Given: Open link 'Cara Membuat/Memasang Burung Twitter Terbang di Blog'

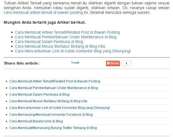Looking at the screenshot, I should click(x=53, y=128).
